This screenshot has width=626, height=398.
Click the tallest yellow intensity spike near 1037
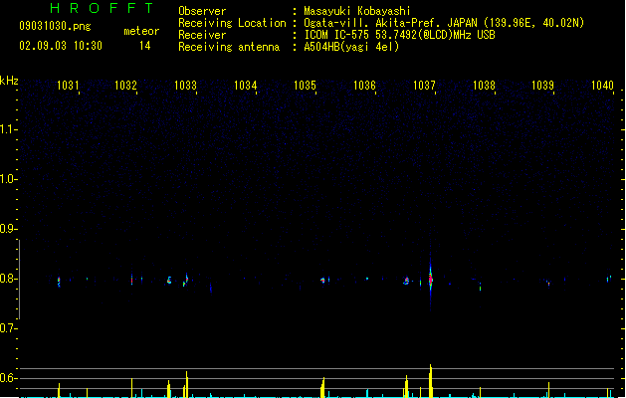pyautogui.click(x=430, y=381)
